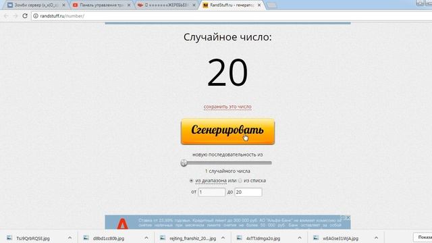Viewport: 432px width, 243px height.
Task: Click the show all downloads button
Action: (423, 238)
